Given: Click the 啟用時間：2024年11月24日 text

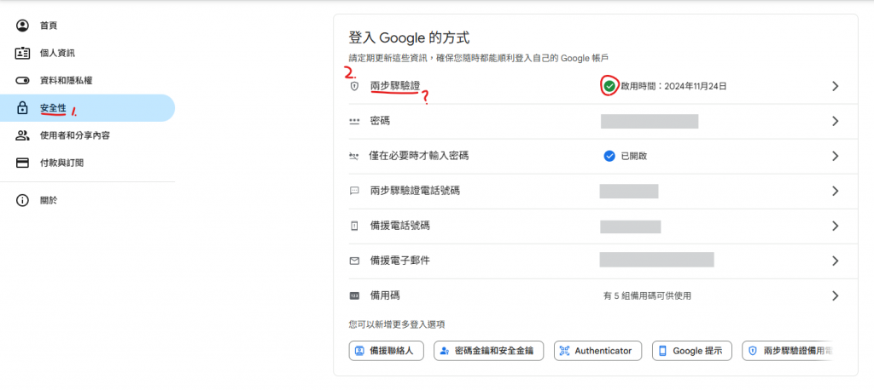Looking at the screenshot, I should click(x=673, y=86).
